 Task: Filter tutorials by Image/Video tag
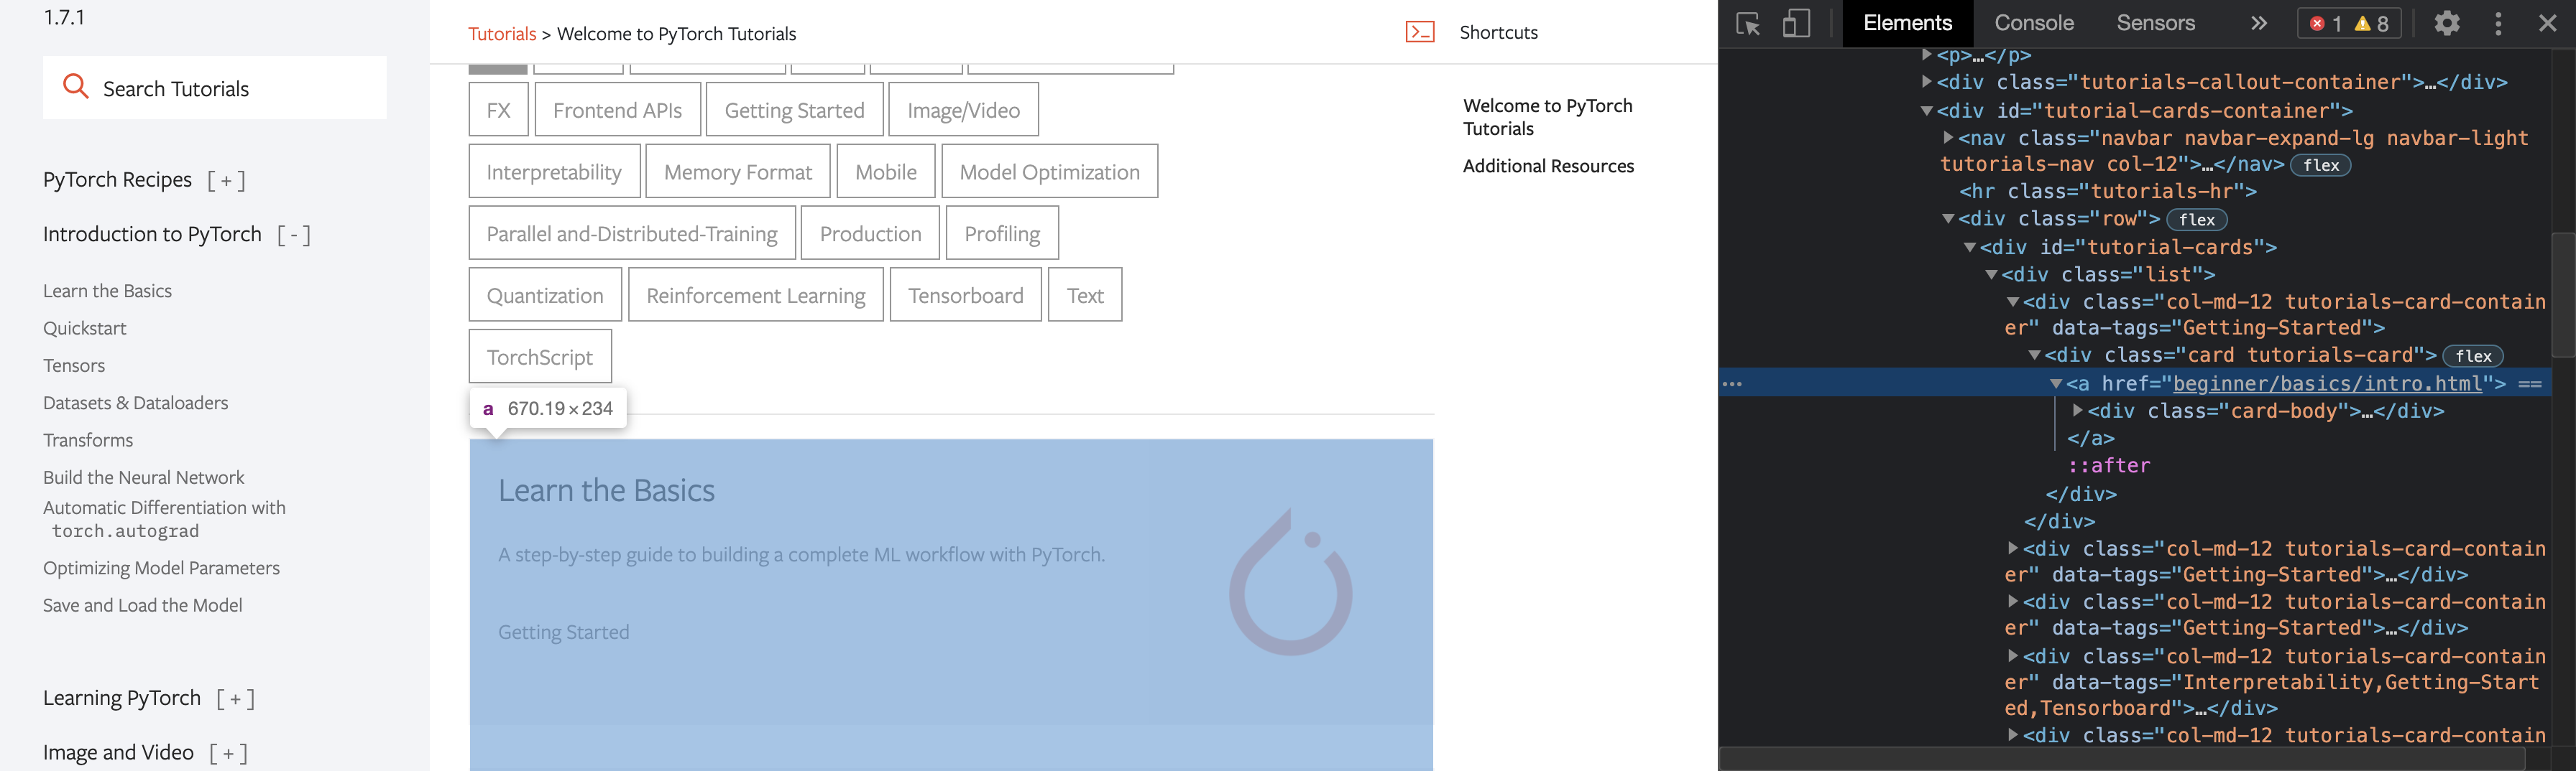pos(964,110)
